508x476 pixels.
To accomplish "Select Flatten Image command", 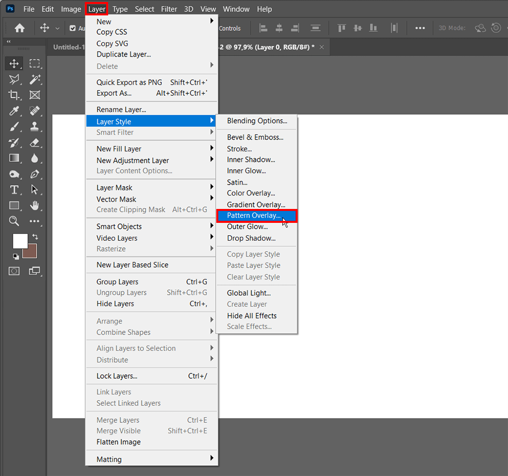I will pos(152,442).
